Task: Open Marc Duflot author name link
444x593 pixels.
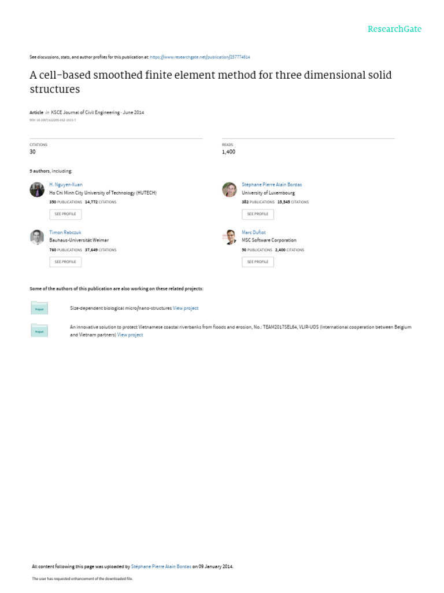Action: pos(254,232)
